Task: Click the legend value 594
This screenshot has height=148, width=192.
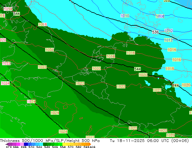Action: (86, 147)
